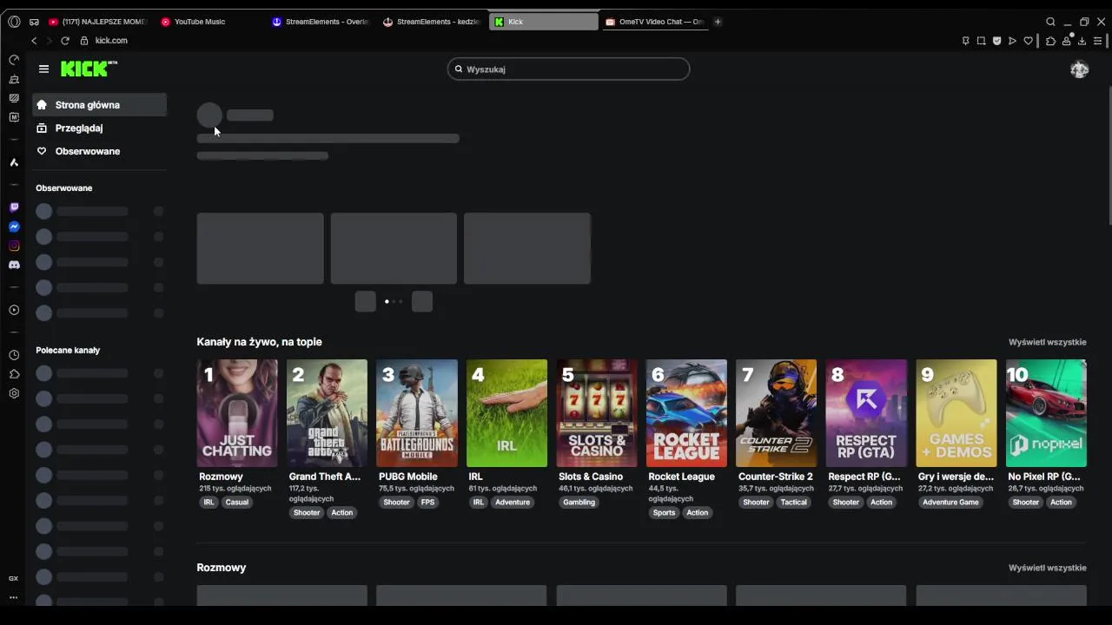This screenshot has height=625, width=1112.
Task: Toggle the Kick sidebar hamburger menu
Action: click(x=43, y=69)
